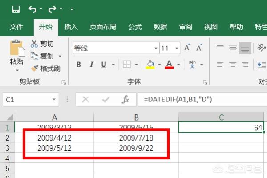Click the Undo arrow icon
This screenshot has width=267, height=178.
32,9
